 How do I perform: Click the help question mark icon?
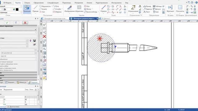(x=192, y=2)
